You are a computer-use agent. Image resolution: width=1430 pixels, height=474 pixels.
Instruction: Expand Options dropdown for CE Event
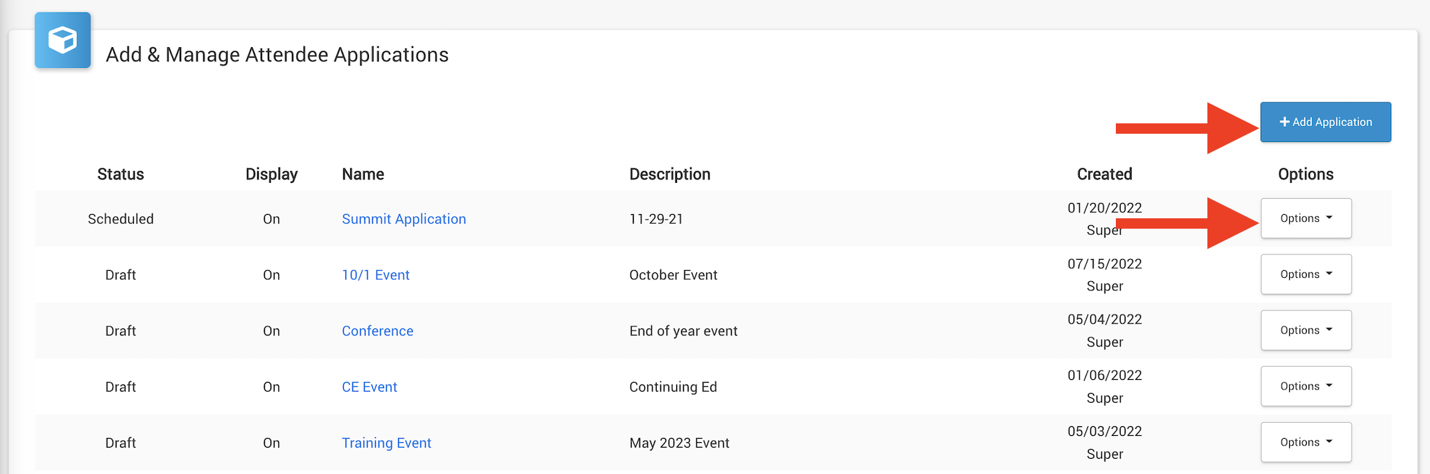(1306, 386)
